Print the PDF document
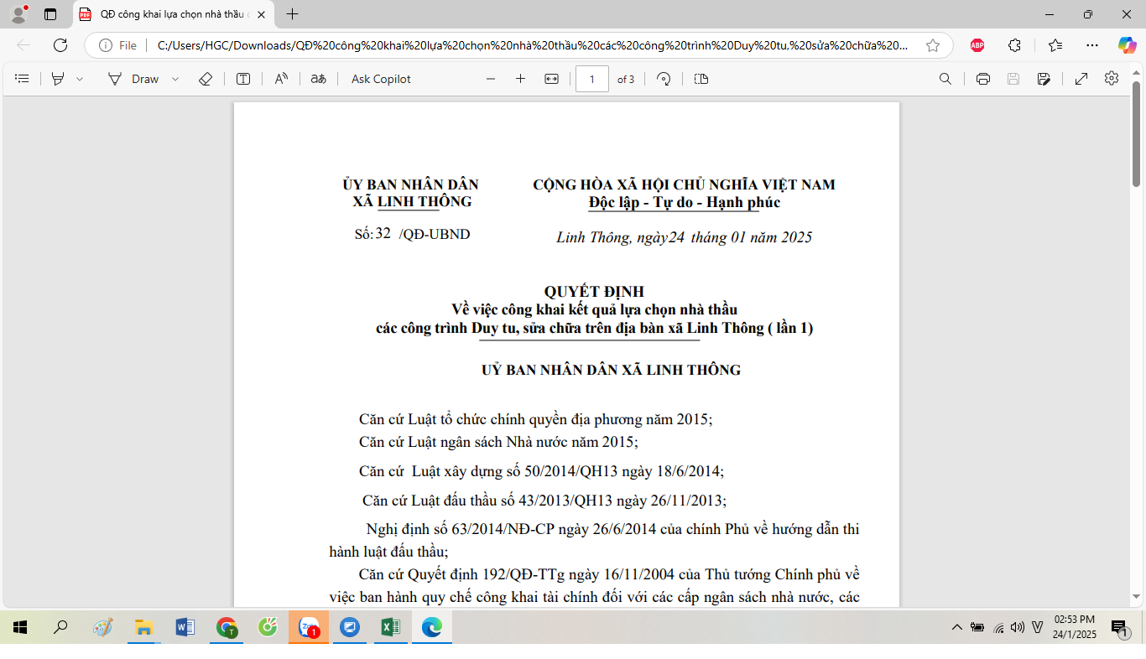This screenshot has width=1146, height=659. pyautogui.click(x=983, y=79)
